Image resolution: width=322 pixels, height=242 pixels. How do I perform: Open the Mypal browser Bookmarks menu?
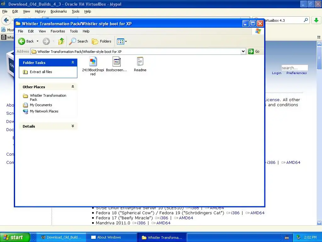click(x=59, y=12)
